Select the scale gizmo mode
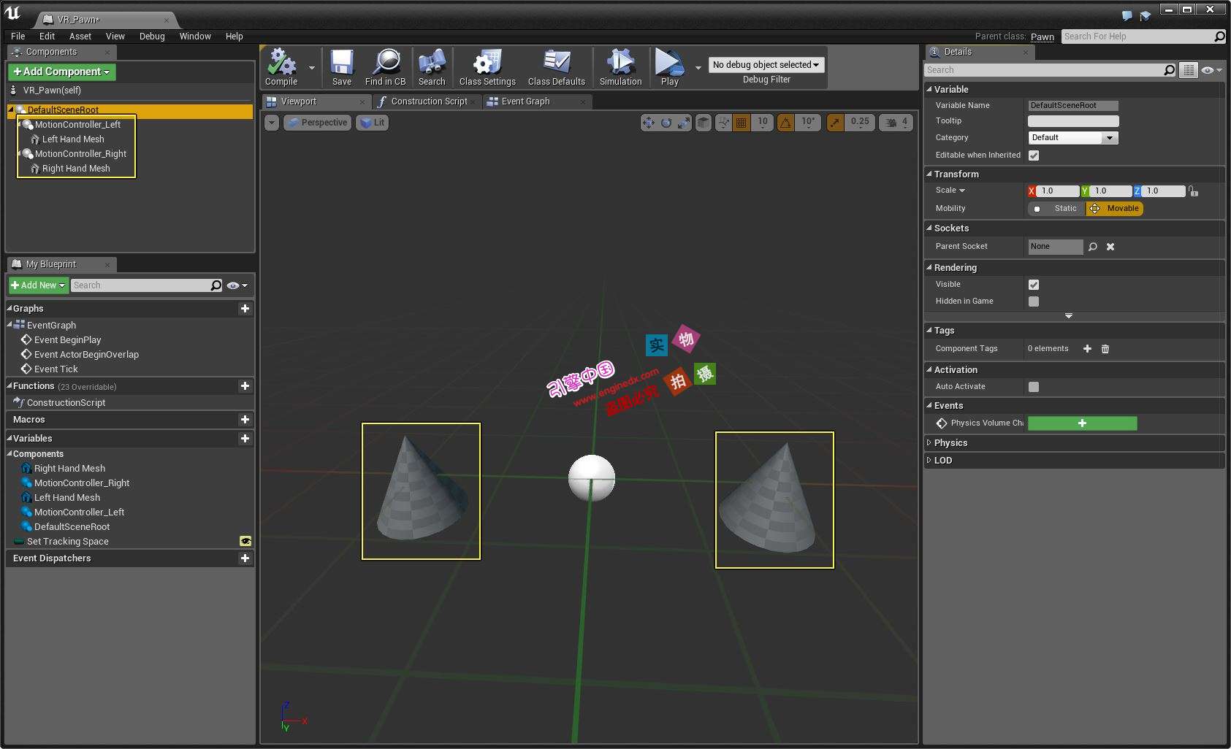Viewport: 1231px width, 749px height. (x=683, y=123)
